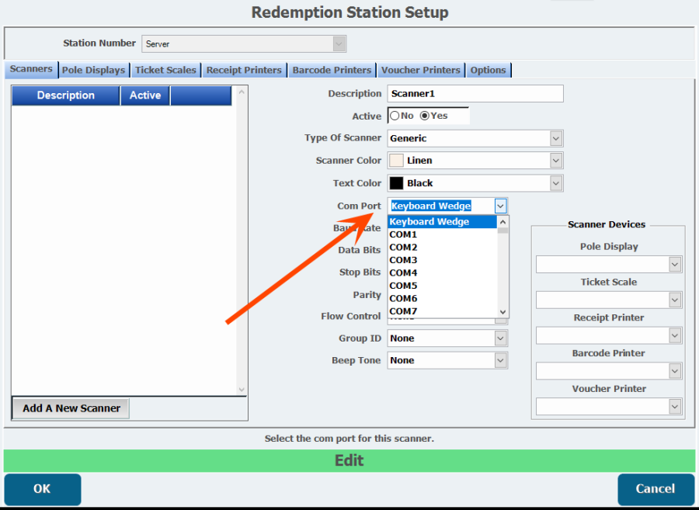Screen dimensions: 699x510
Task: Click the Add A New Scanner button
Action: [x=71, y=408]
